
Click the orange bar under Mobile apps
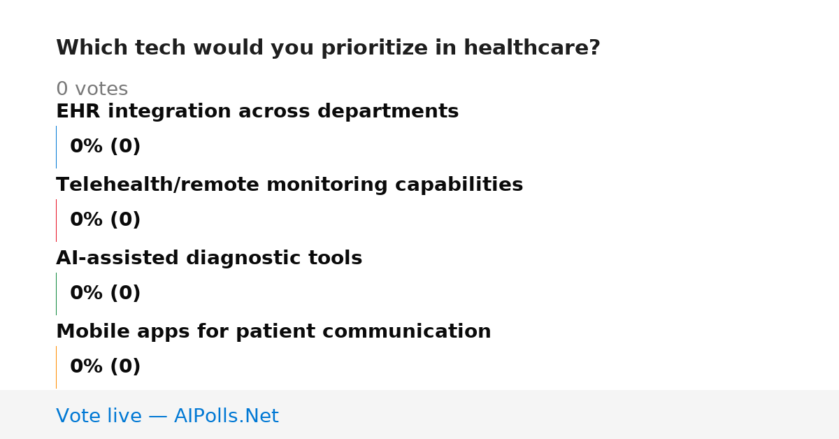coord(56,367)
